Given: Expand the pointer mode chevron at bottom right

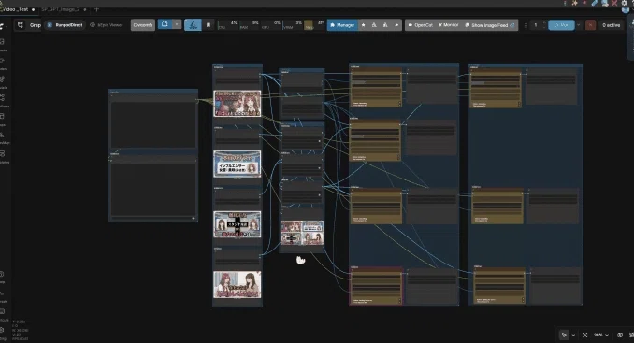Looking at the screenshot, I should [x=573, y=336].
